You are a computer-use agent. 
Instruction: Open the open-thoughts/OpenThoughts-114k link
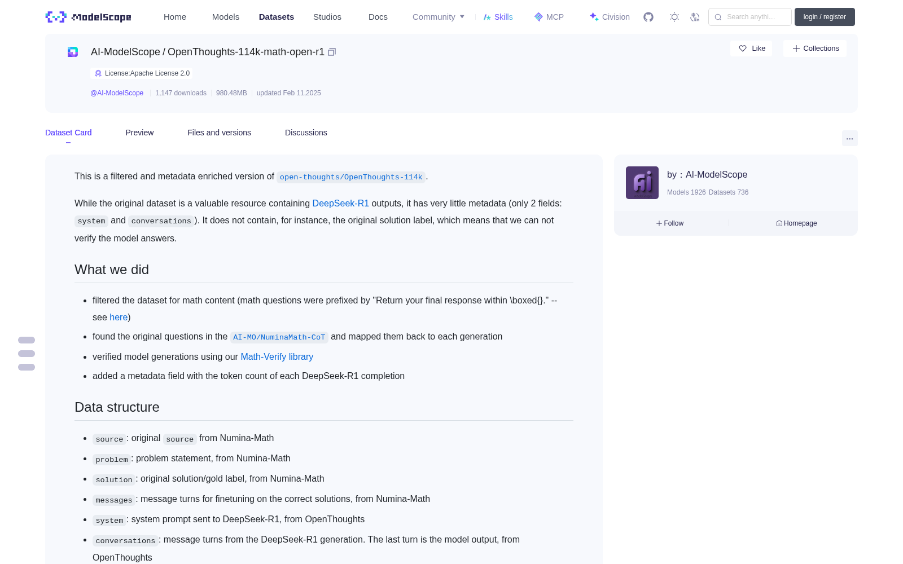[351, 177]
